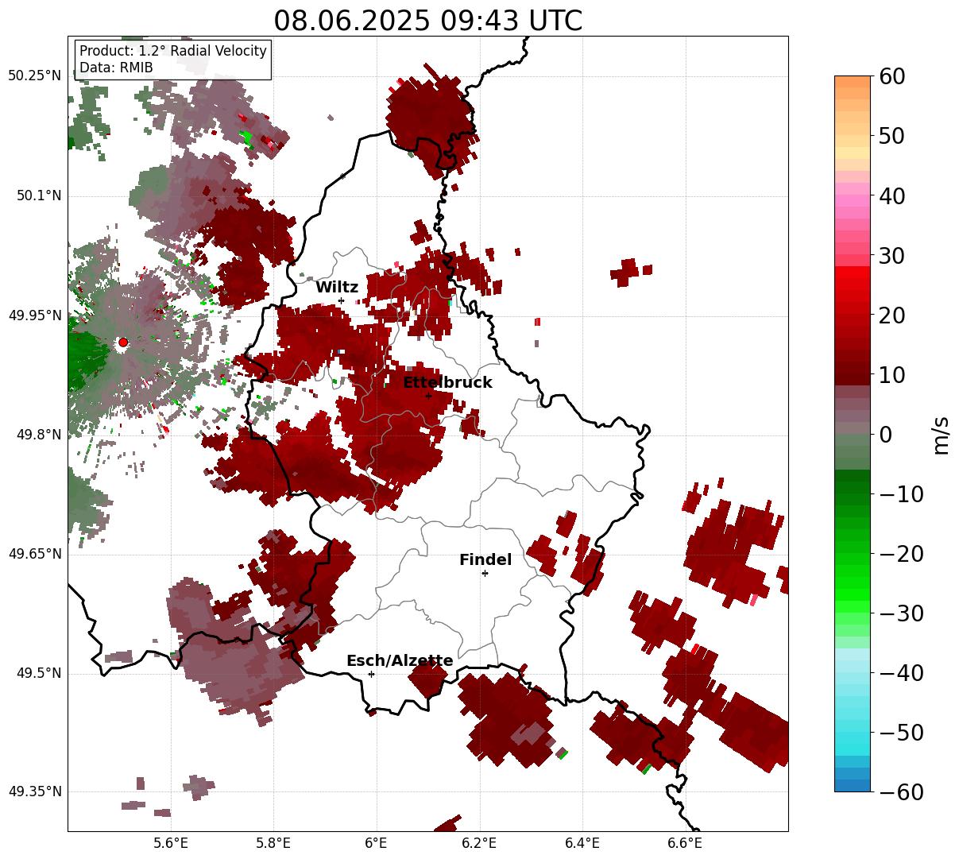Click the colorbar tick label −20
959x859 pixels.
click(901, 554)
